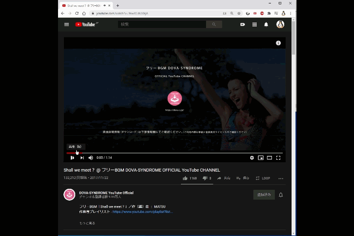This screenshot has width=354, height=236.
Task: Switch to theater mode
Action: click(x=269, y=158)
